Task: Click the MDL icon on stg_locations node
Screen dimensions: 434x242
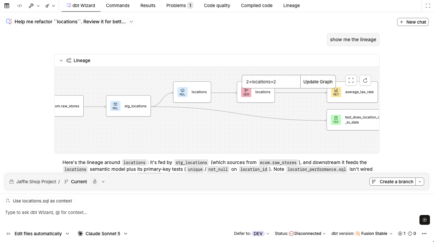Action: [115, 106]
